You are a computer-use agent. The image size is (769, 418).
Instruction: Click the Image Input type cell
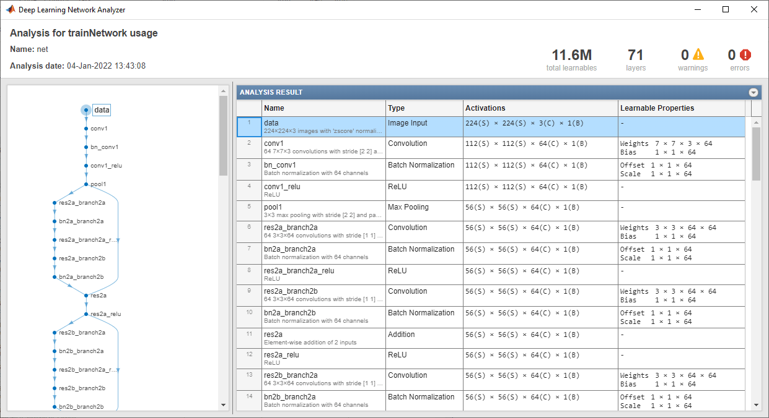[x=424, y=127]
